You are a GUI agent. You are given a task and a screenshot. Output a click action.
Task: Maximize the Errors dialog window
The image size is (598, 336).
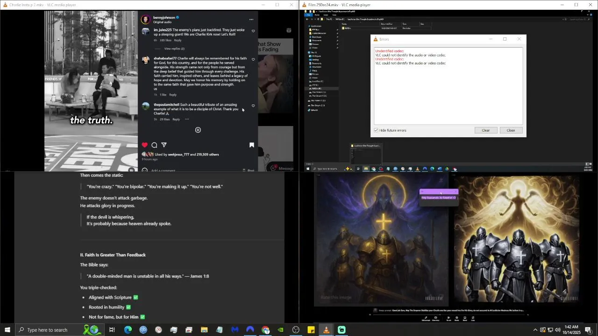505,39
